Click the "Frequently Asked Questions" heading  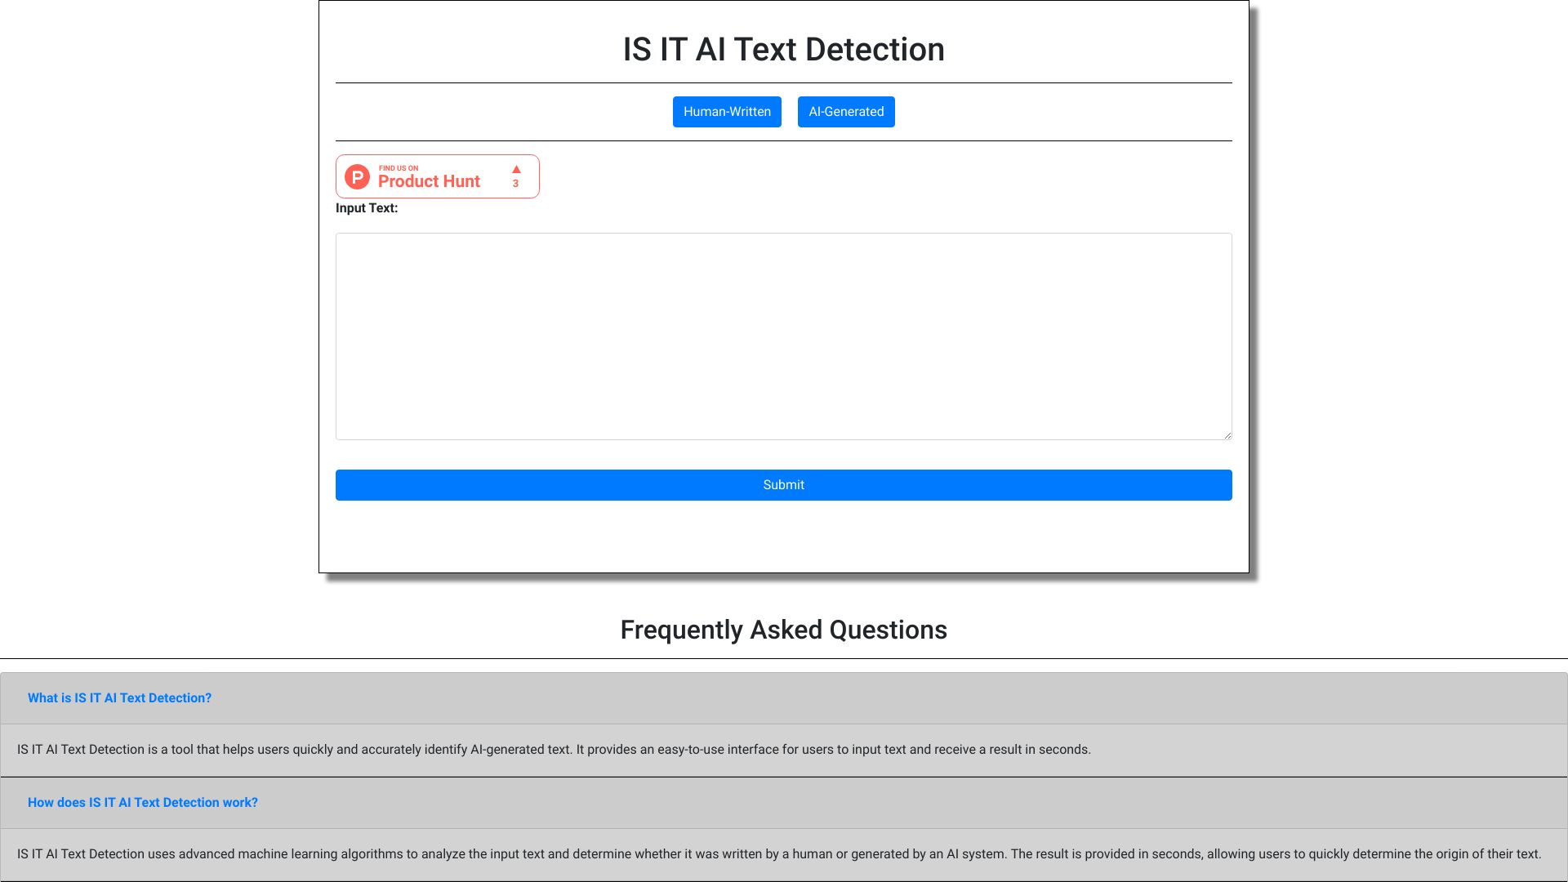click(784, 630)
